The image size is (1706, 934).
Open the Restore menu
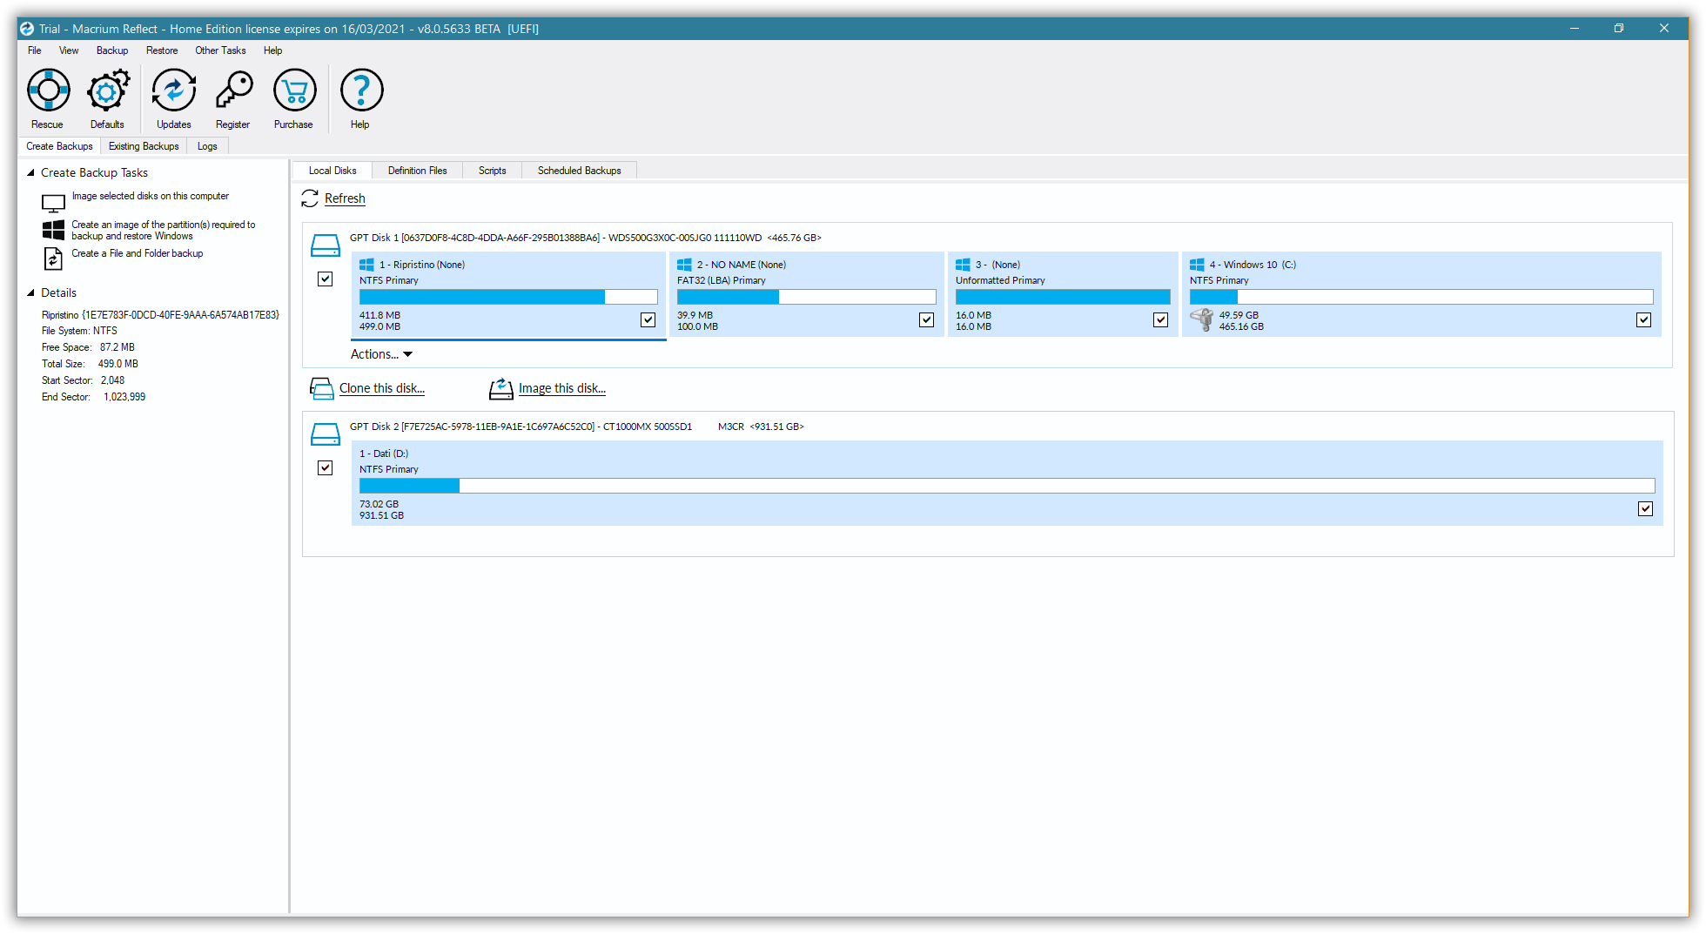162,50
